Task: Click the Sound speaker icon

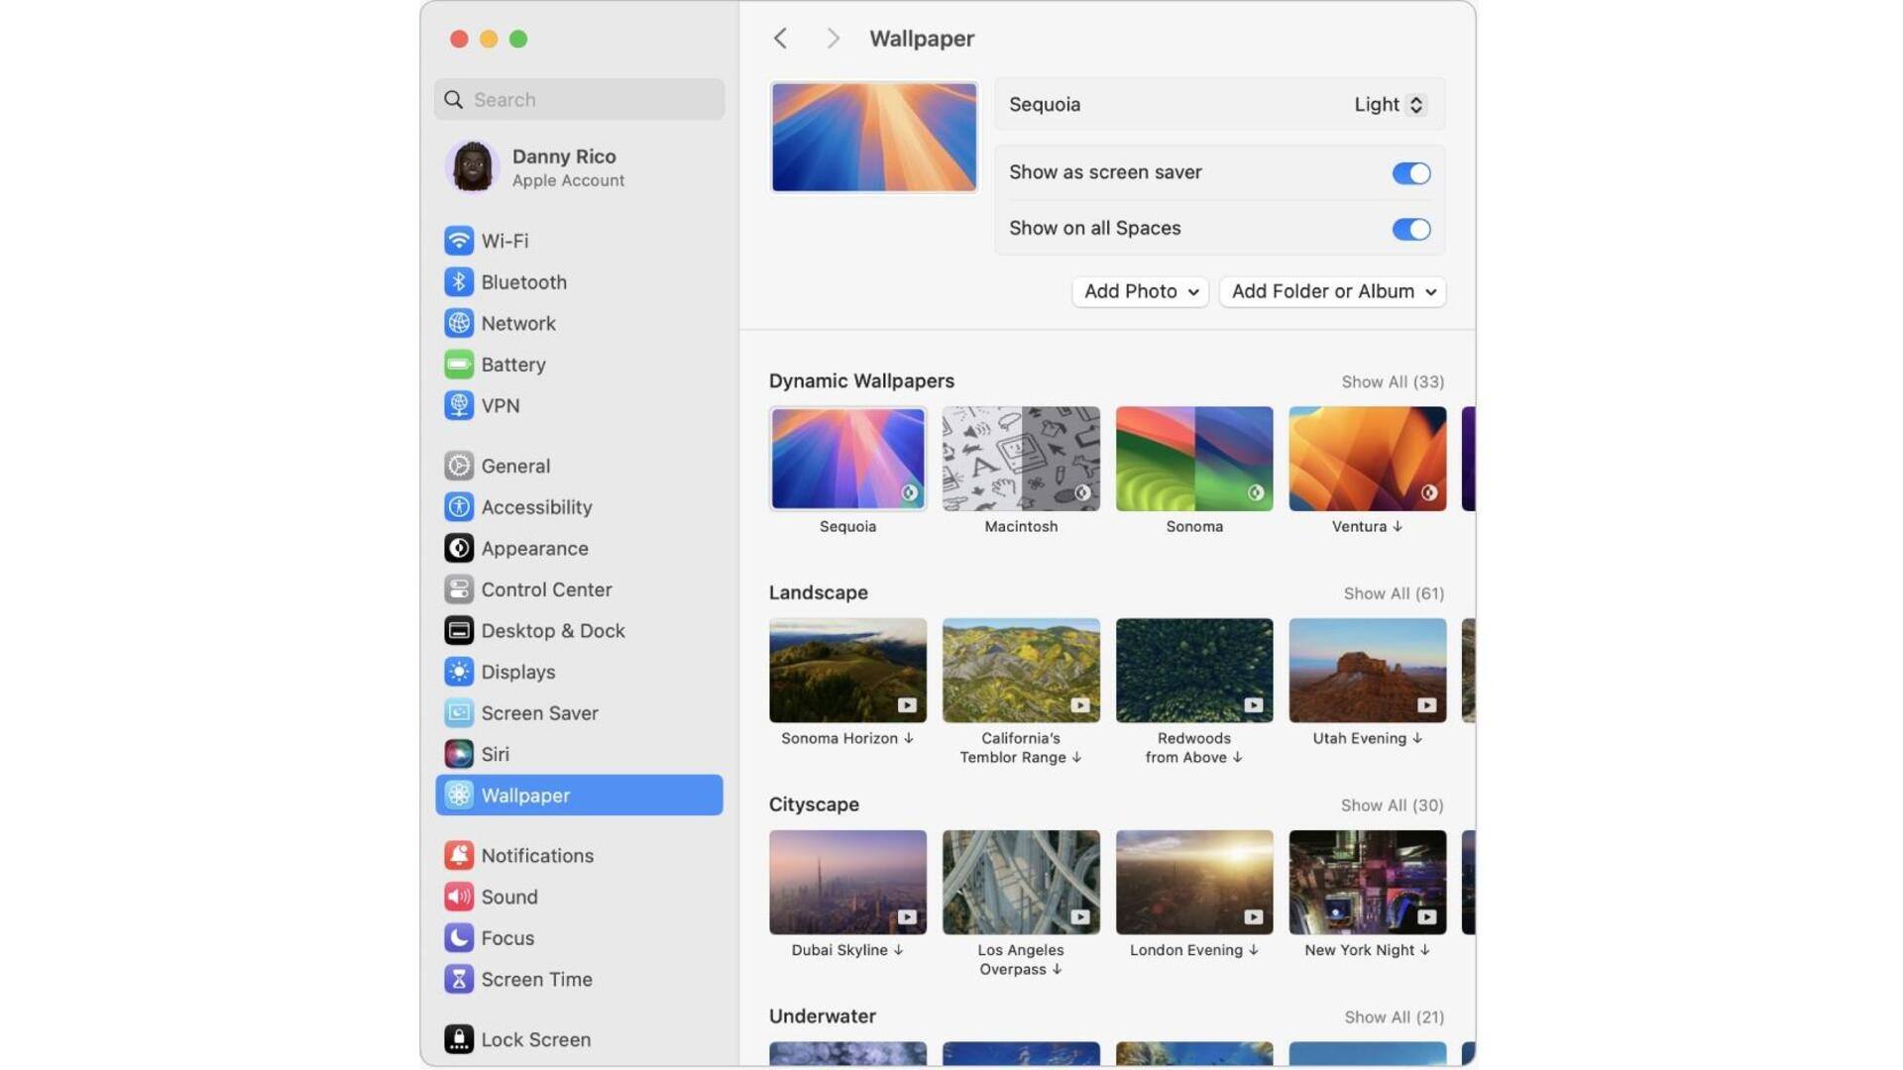Action: (x=458, y=897)
